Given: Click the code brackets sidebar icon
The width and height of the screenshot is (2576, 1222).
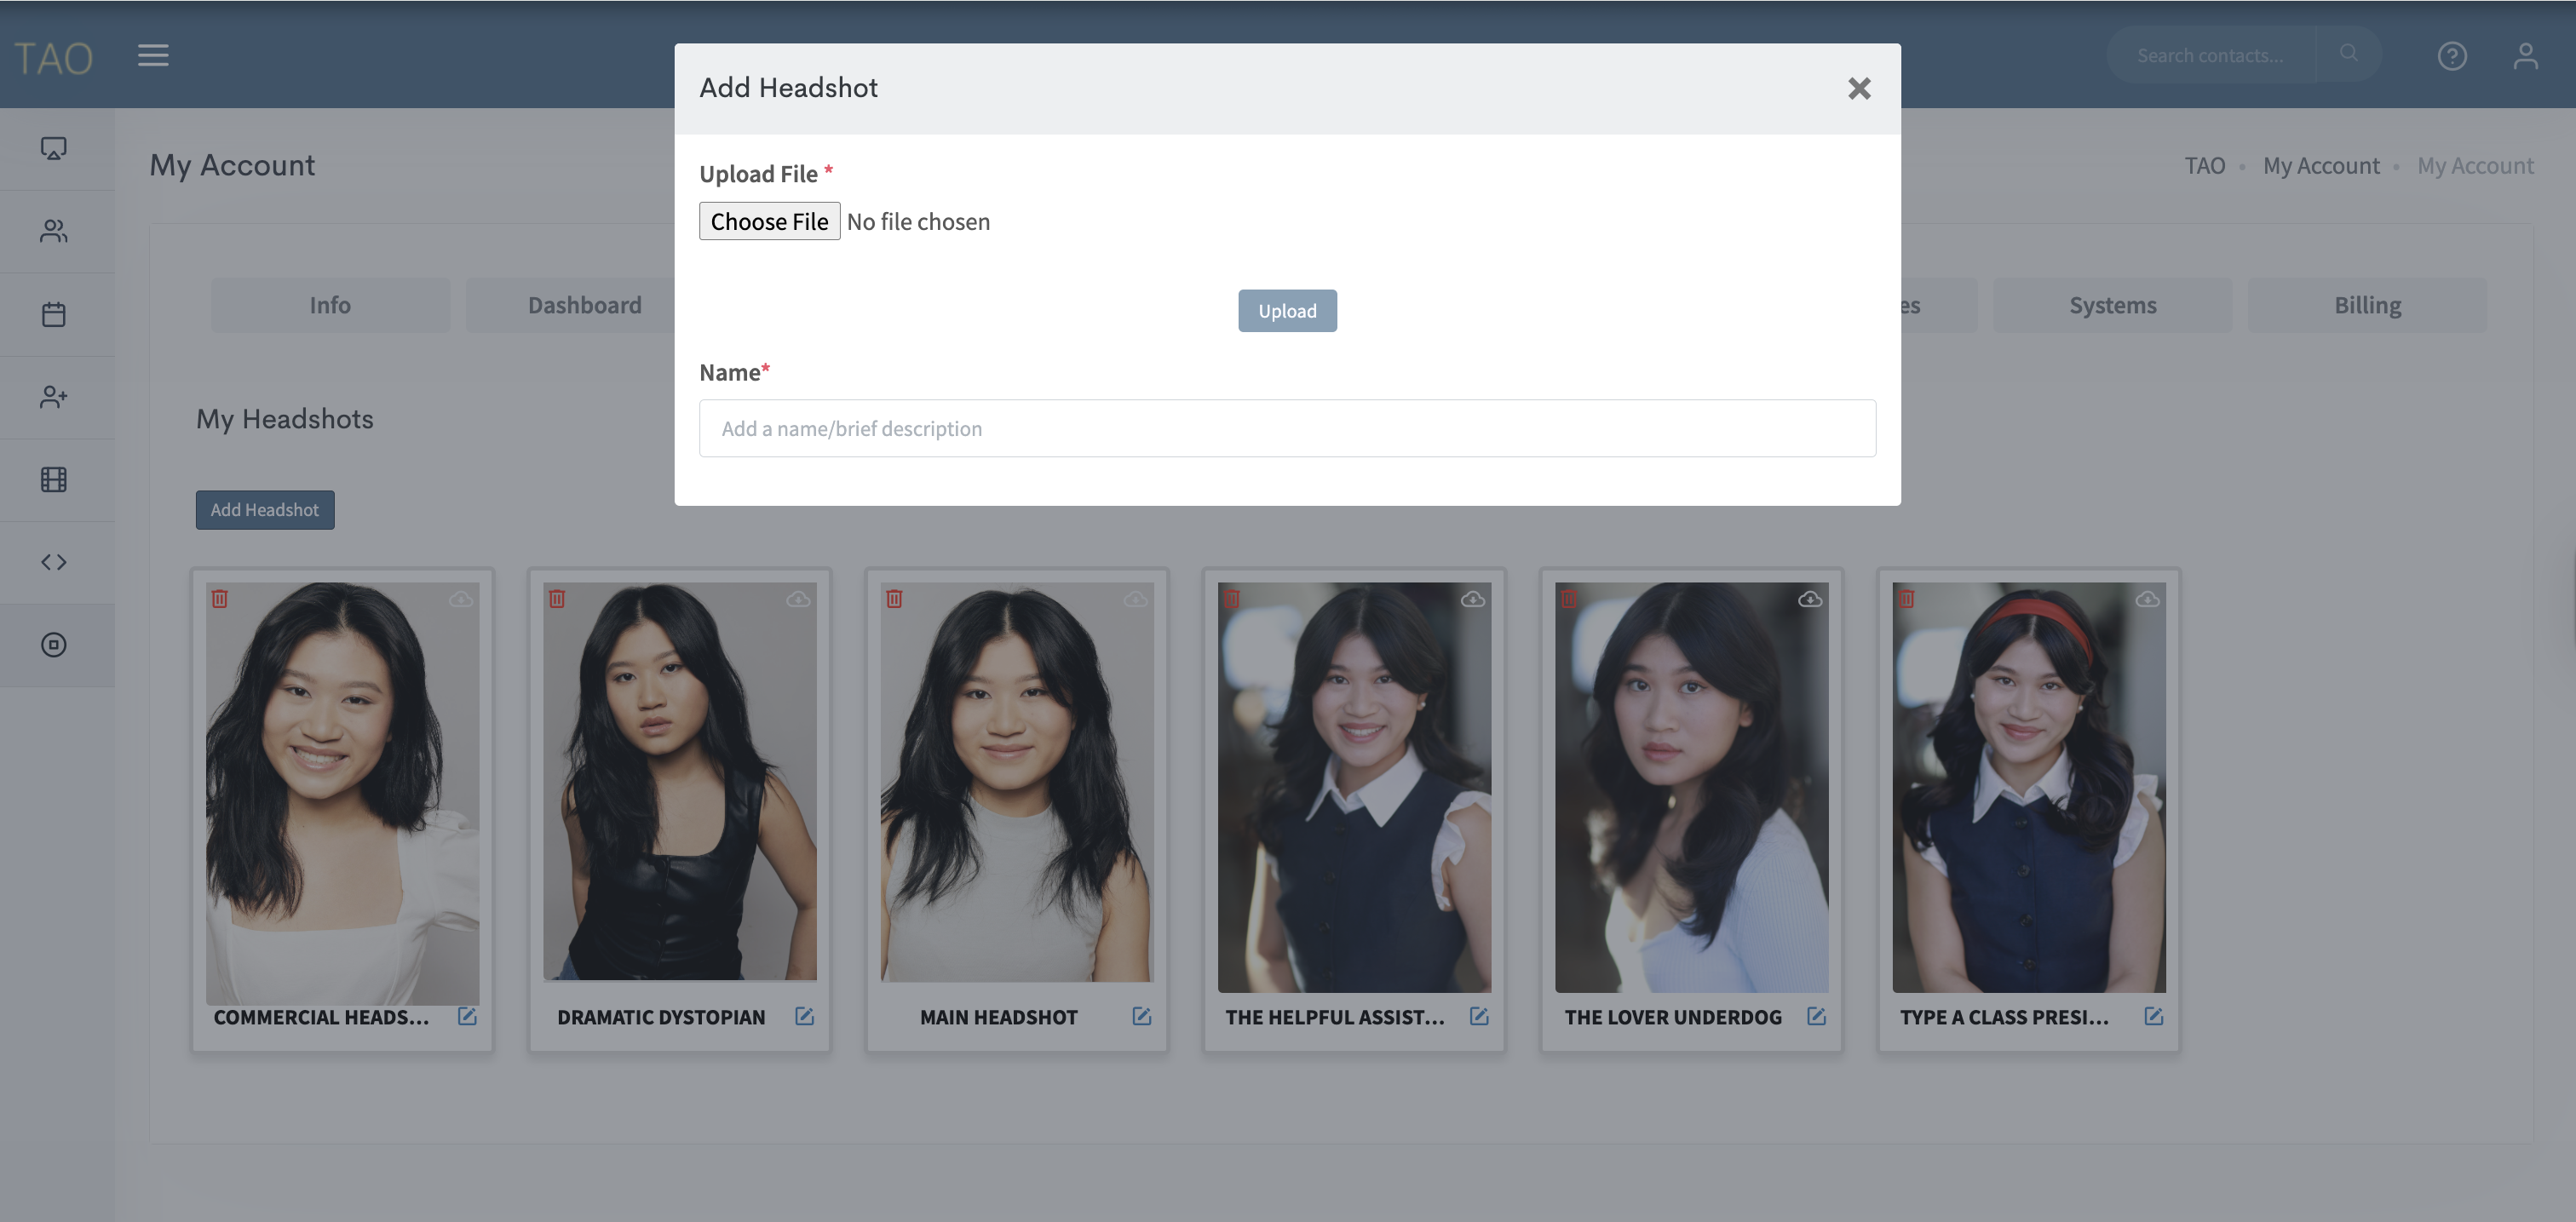Looking at the screenshot, I should [54, 562].
